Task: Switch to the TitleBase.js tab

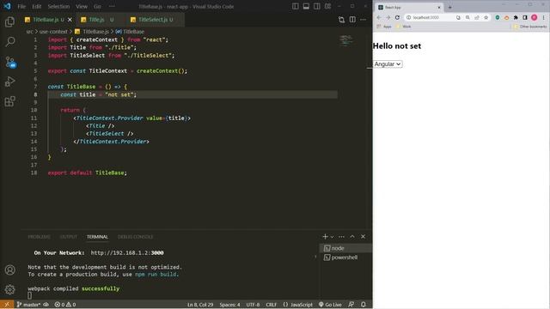Action: 45,20
